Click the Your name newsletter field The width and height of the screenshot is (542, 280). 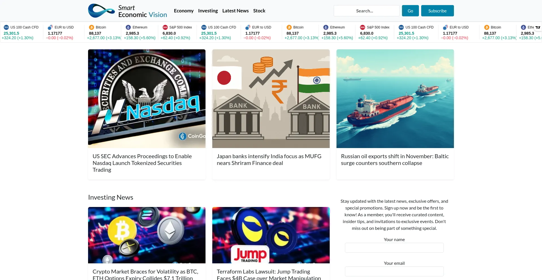pyautogui.click(x=394, y=248)
